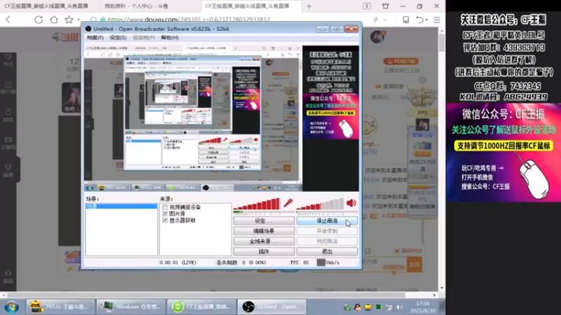Toggle the 显示器获取 source checkbox
Screen dimensions: 561x315
click(x=165, y=220)
